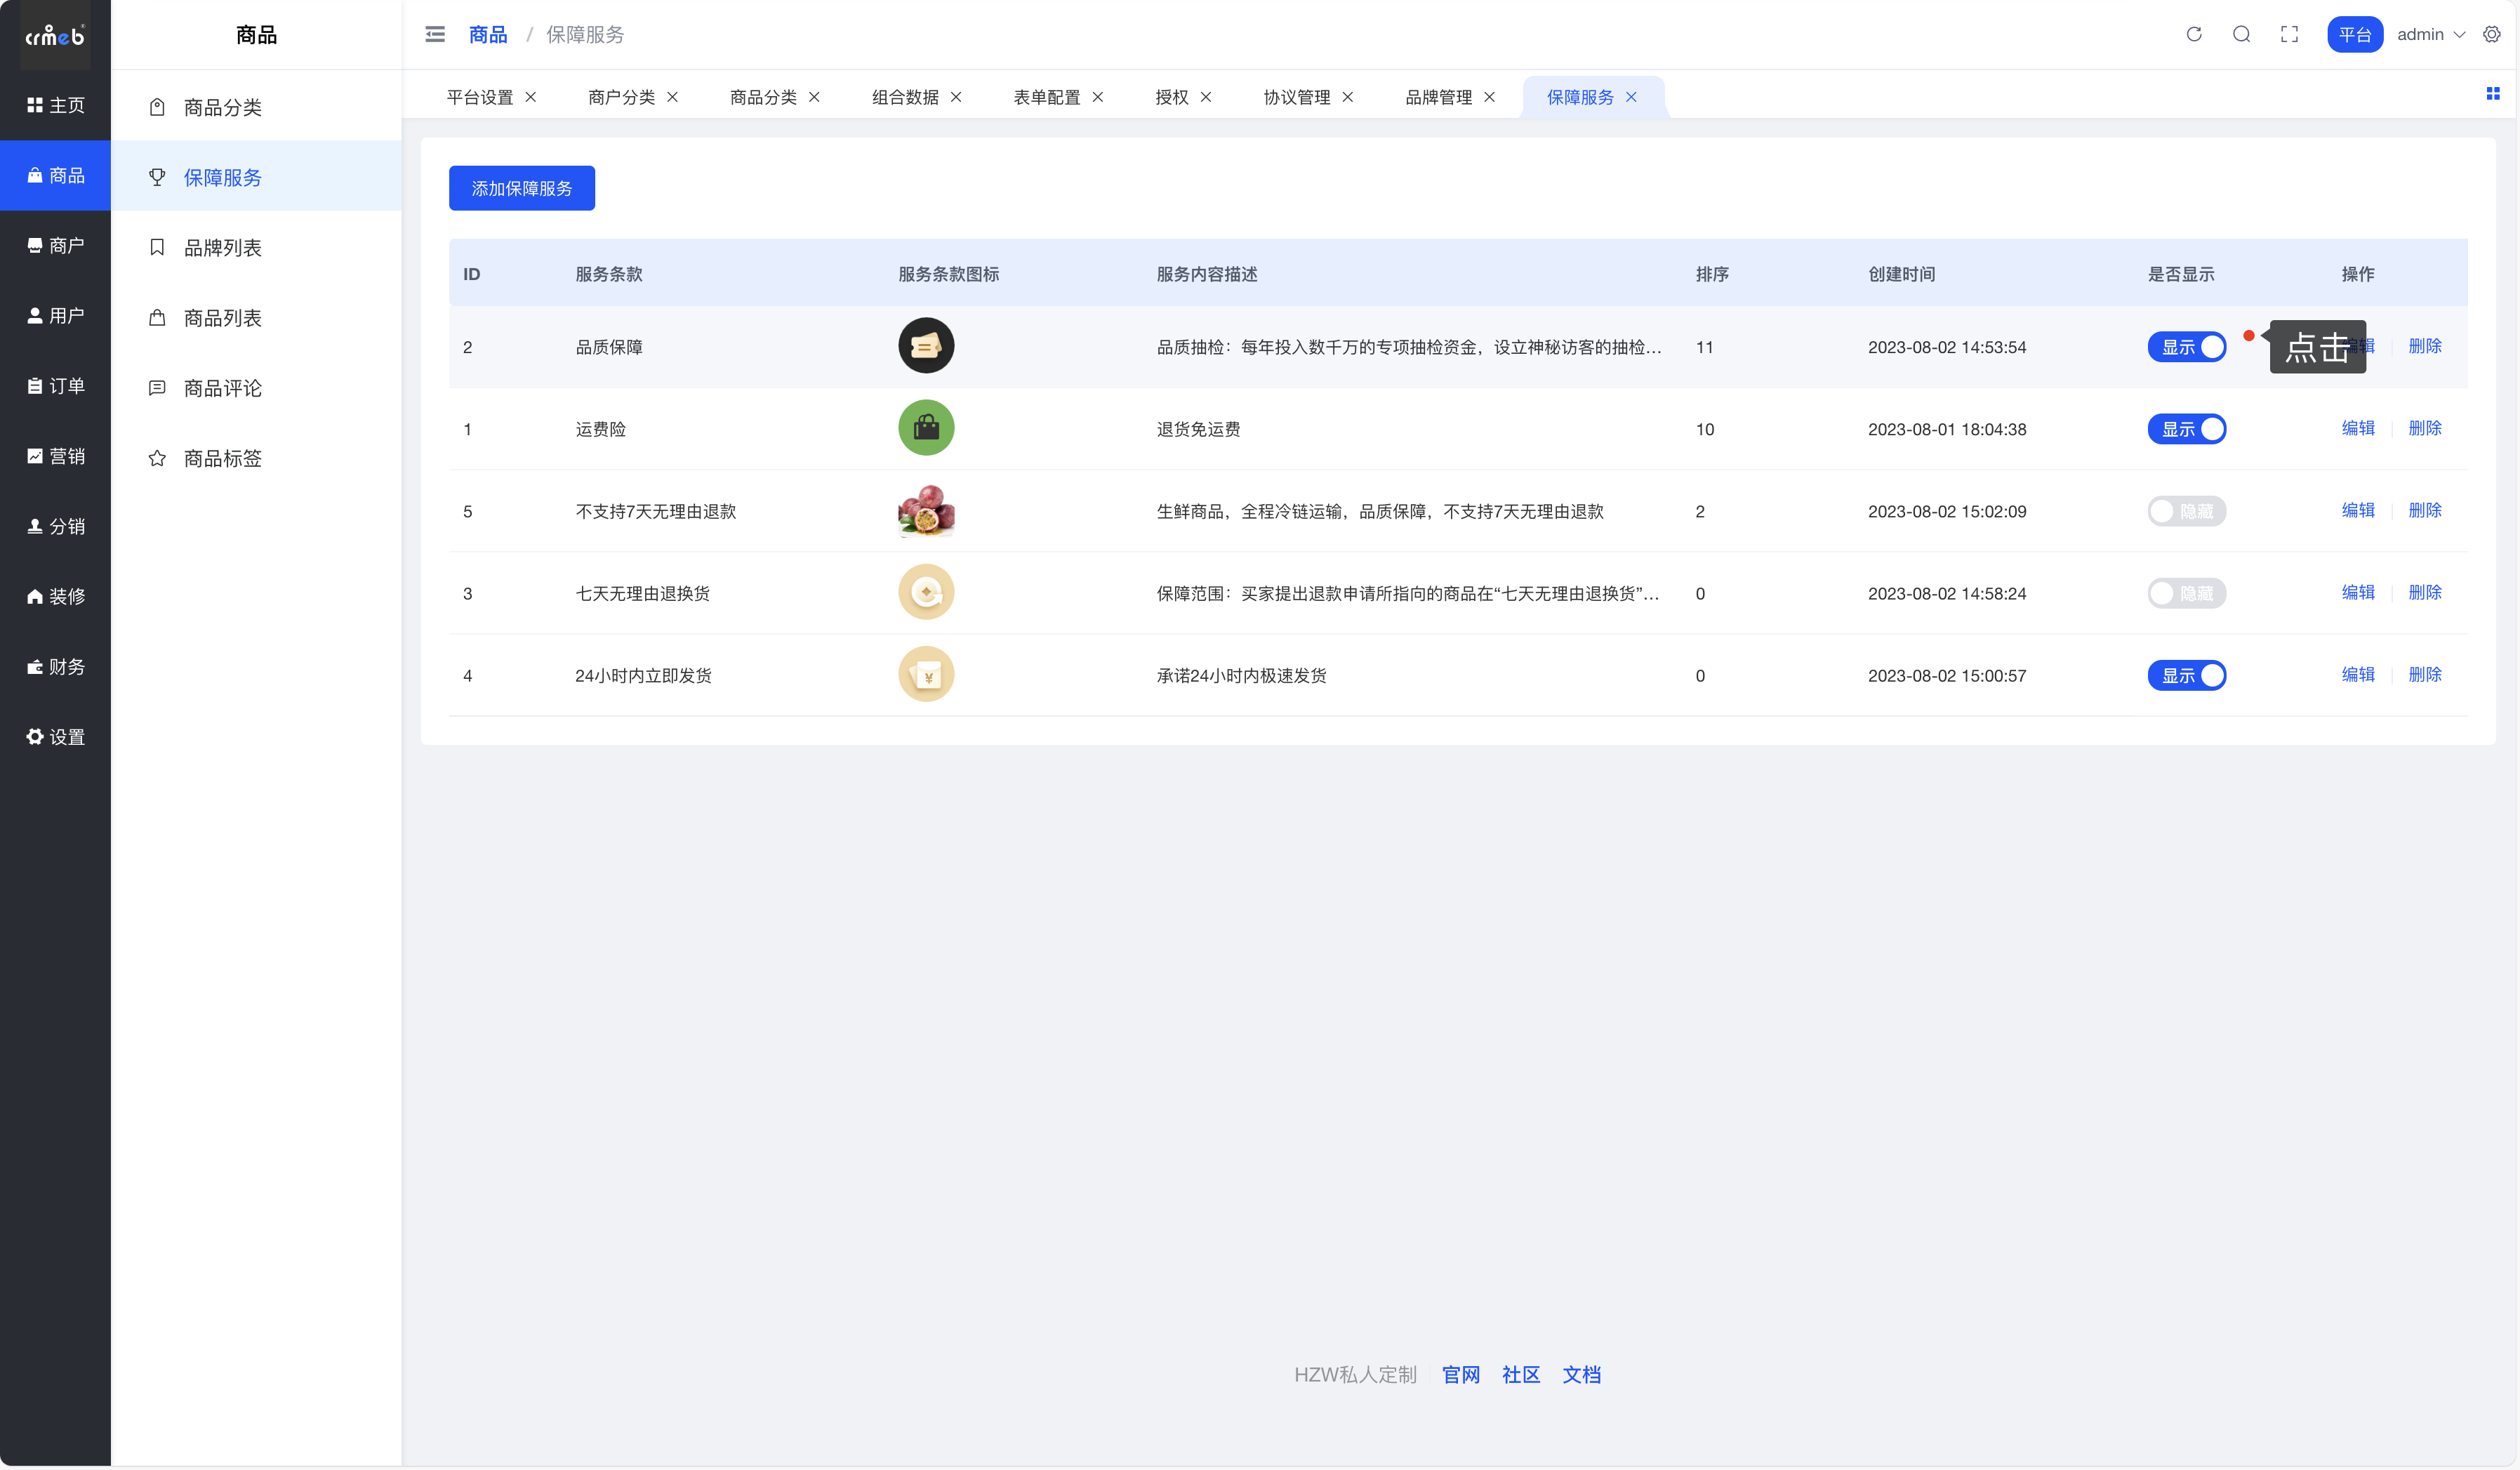This screenshot has height=1470, width=2520.
Task: Toggle fullscreen mode icon
Action: [2289, 34]
